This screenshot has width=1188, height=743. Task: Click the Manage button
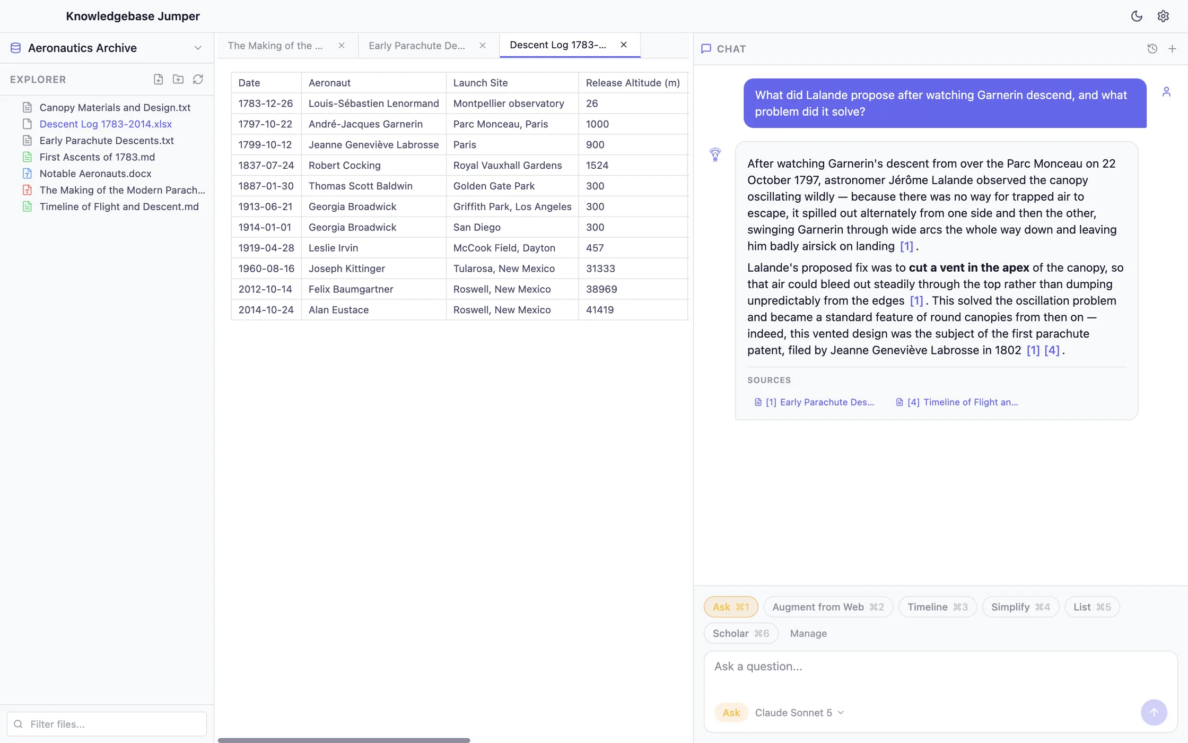pyautogui.click(x=808, y=633)
